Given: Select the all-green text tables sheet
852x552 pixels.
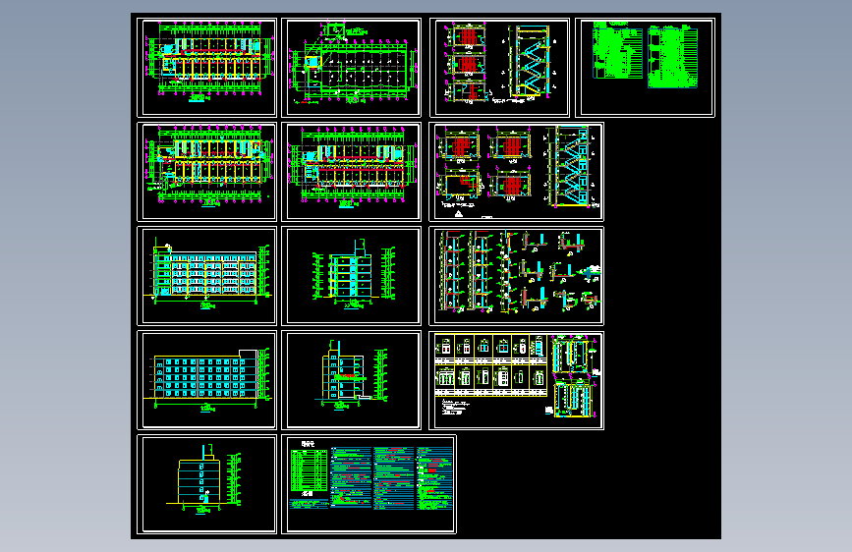Looking at the screenshot, I should [x=645, y=68].
